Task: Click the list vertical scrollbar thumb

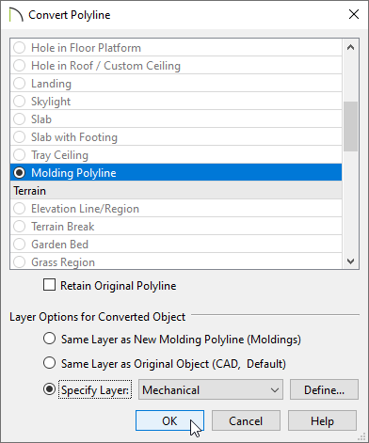Action: pyautogui.click(x=350, y=126)
